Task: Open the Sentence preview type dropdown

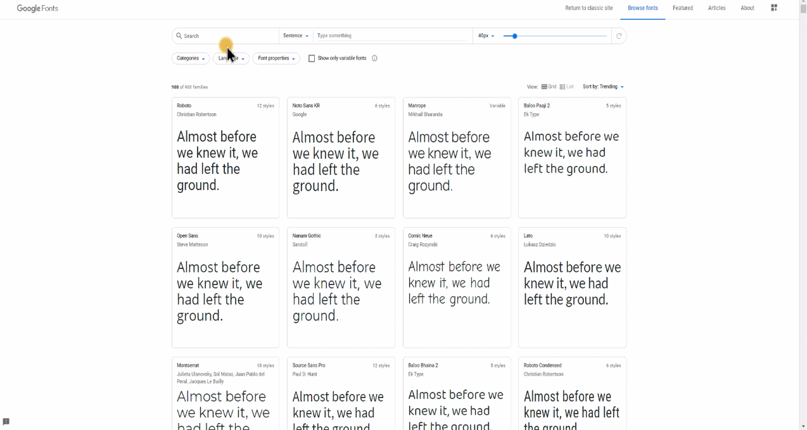Action: (296, 36)
